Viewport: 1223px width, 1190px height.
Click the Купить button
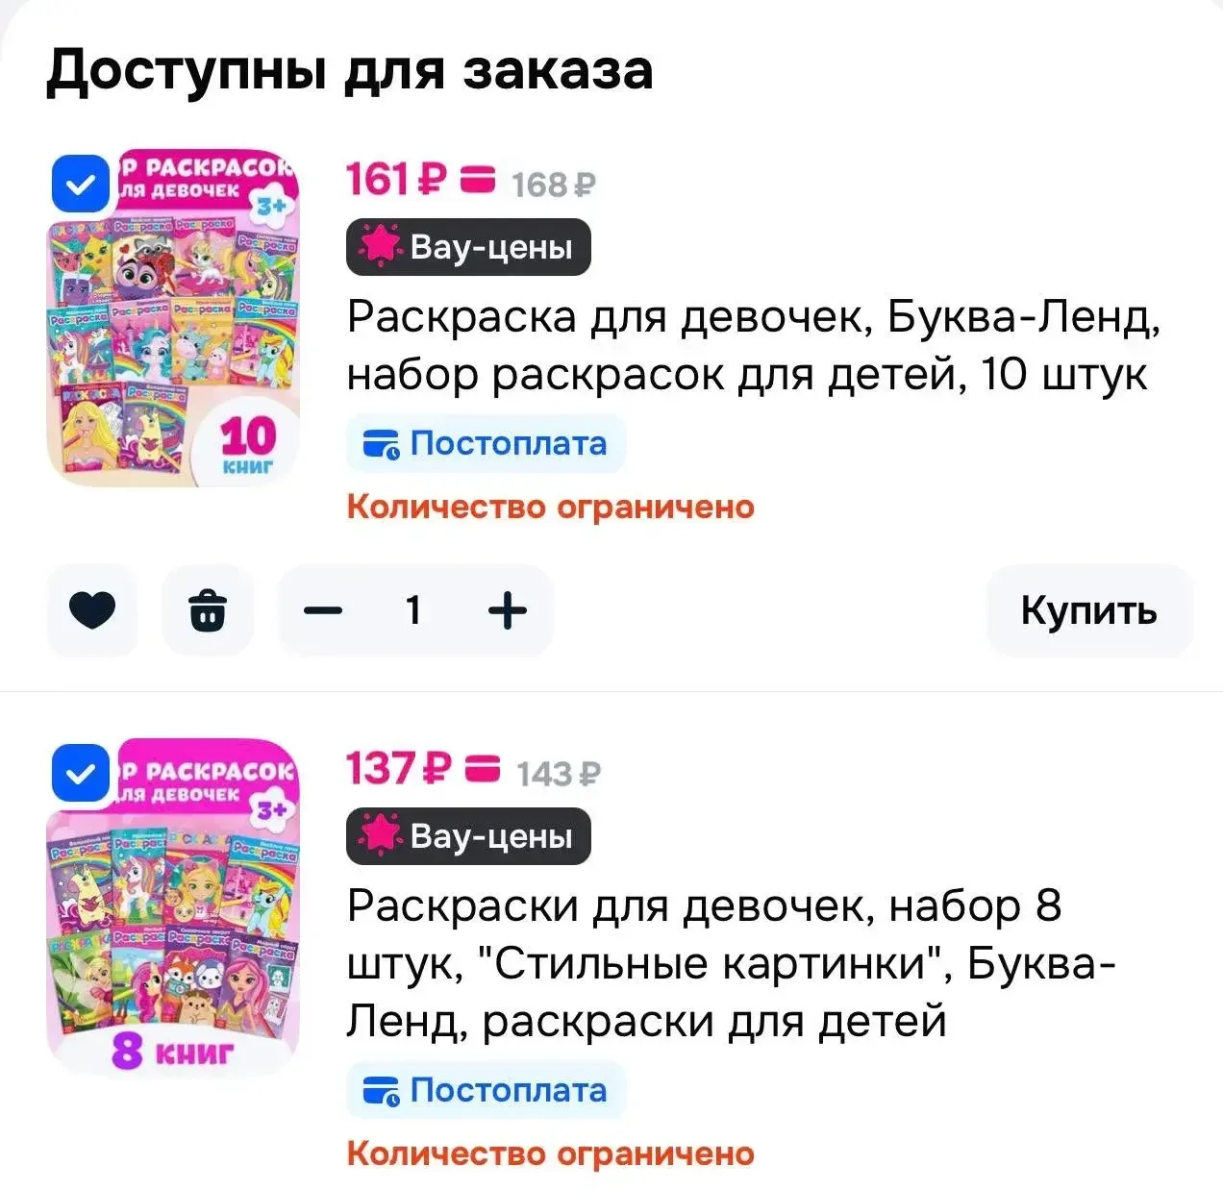(1089, 610)
